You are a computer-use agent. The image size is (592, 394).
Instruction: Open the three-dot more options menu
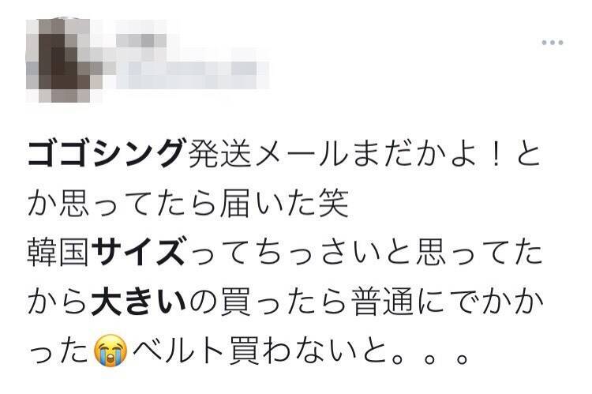tap(553, 43)
